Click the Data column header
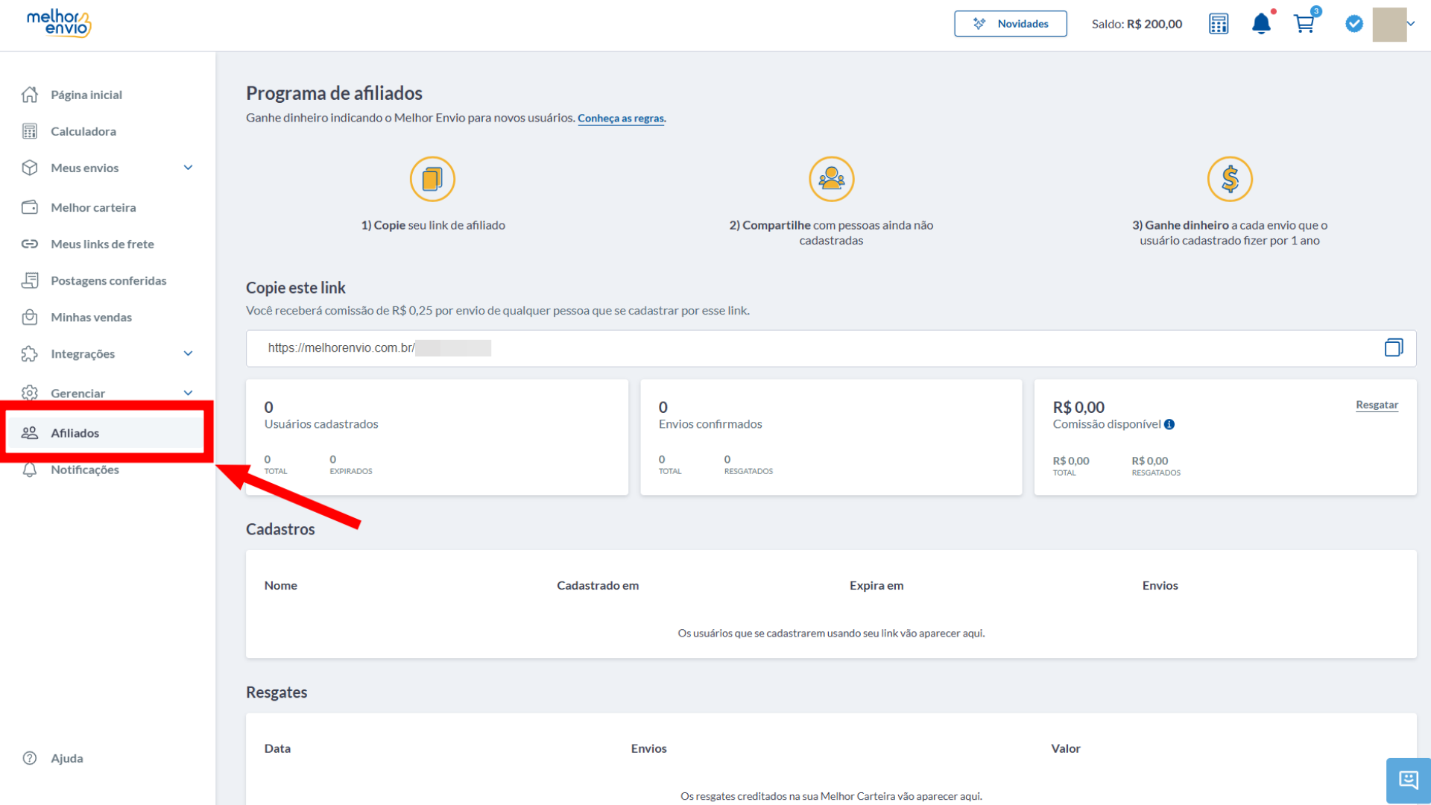 277,748
